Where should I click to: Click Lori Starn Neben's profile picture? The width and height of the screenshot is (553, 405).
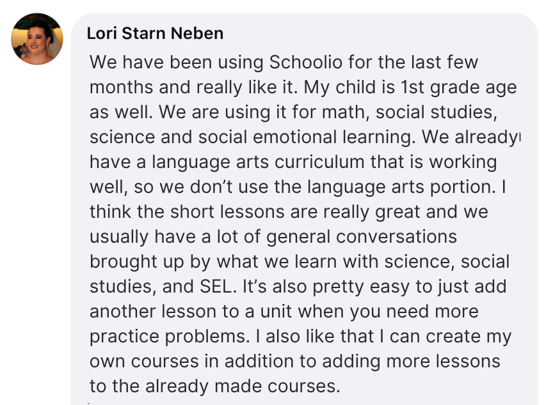(37, 39)
